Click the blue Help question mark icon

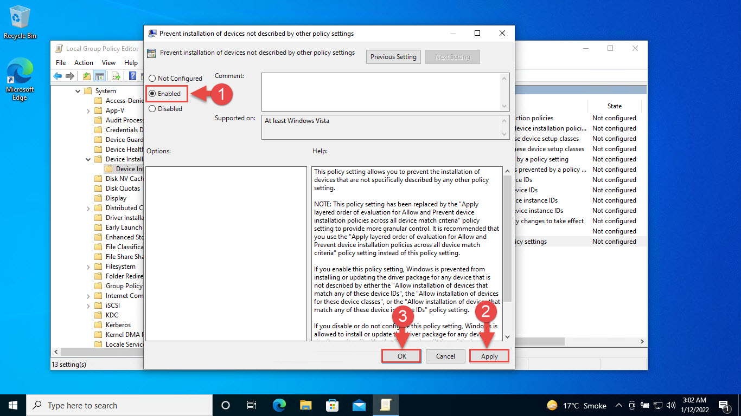132,76
